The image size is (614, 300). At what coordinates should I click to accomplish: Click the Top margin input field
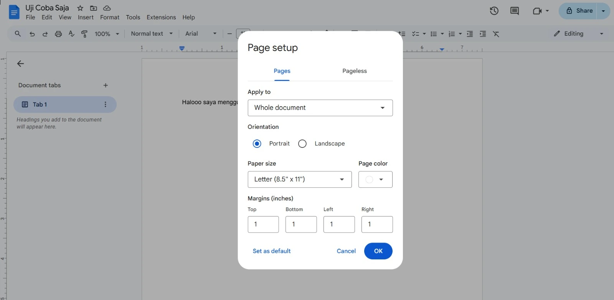point(263,225)
